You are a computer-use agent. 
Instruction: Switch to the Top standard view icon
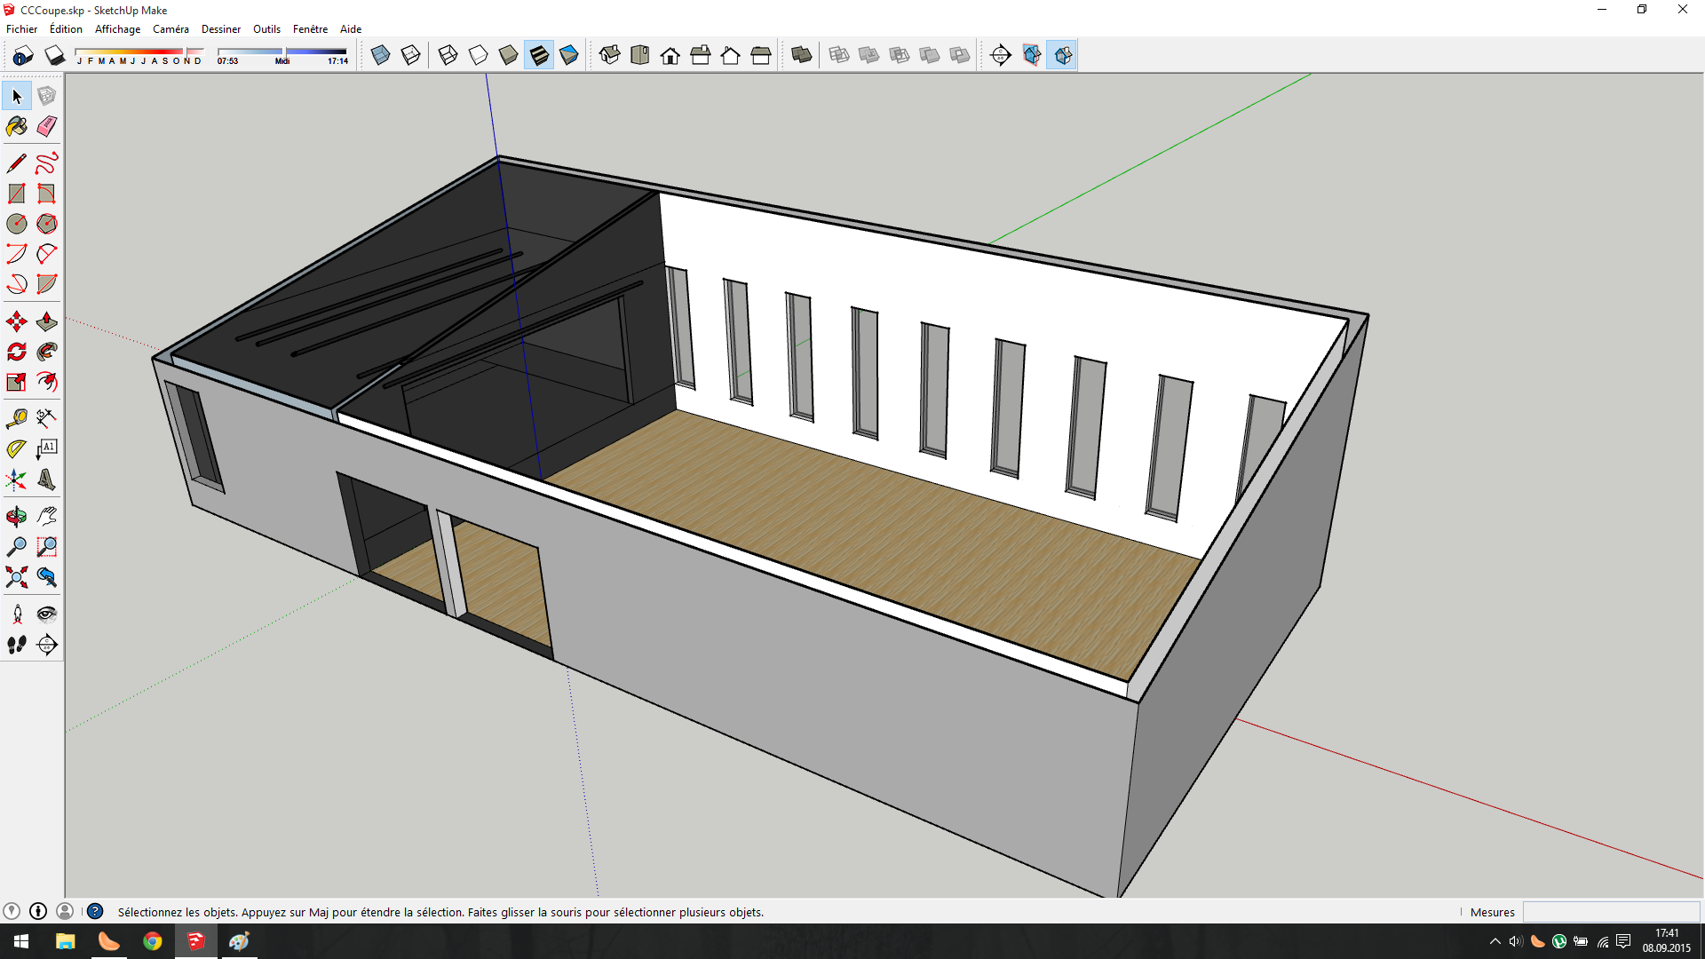[x=639, y=55]
